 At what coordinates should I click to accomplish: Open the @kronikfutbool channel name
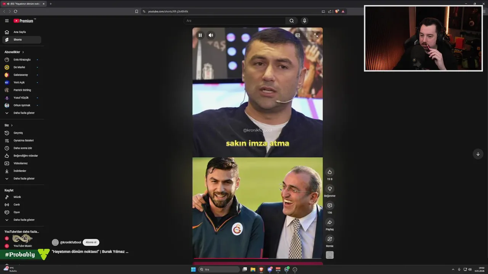(x=71, y=242)
